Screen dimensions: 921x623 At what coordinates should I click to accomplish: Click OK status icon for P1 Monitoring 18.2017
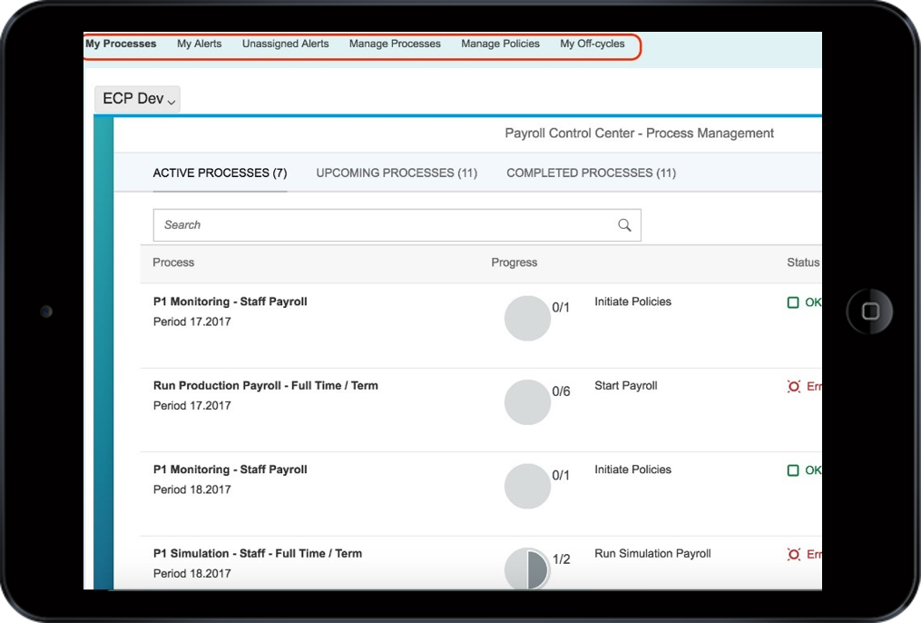(793, 470)
